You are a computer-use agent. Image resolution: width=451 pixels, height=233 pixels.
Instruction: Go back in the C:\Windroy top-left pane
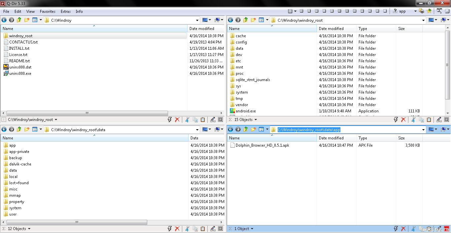coord(4,20)
